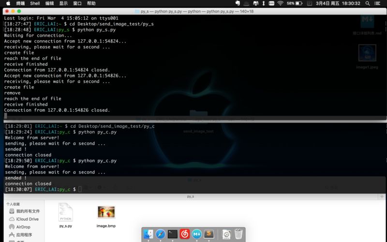The width and height of the screenshot is (387, 242).
Task: Click 'Waiting for connection...' line
Action: point(38,35)
